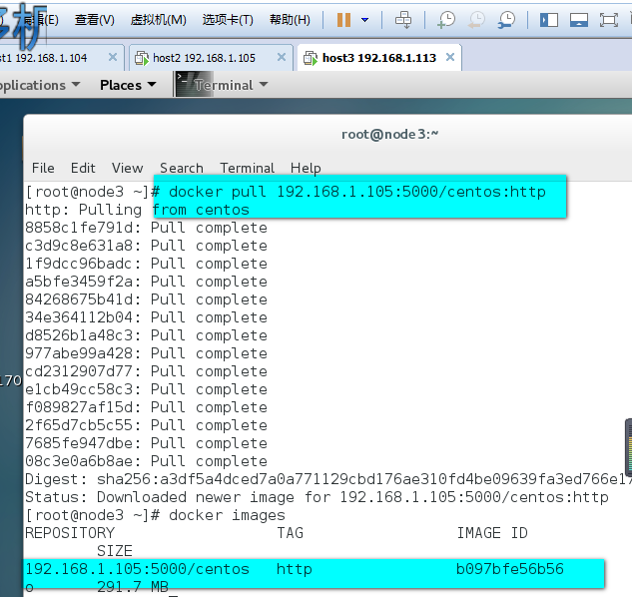
Task: Click the 08c3e0a6b8ae Pull complete line
Action: 146,461
